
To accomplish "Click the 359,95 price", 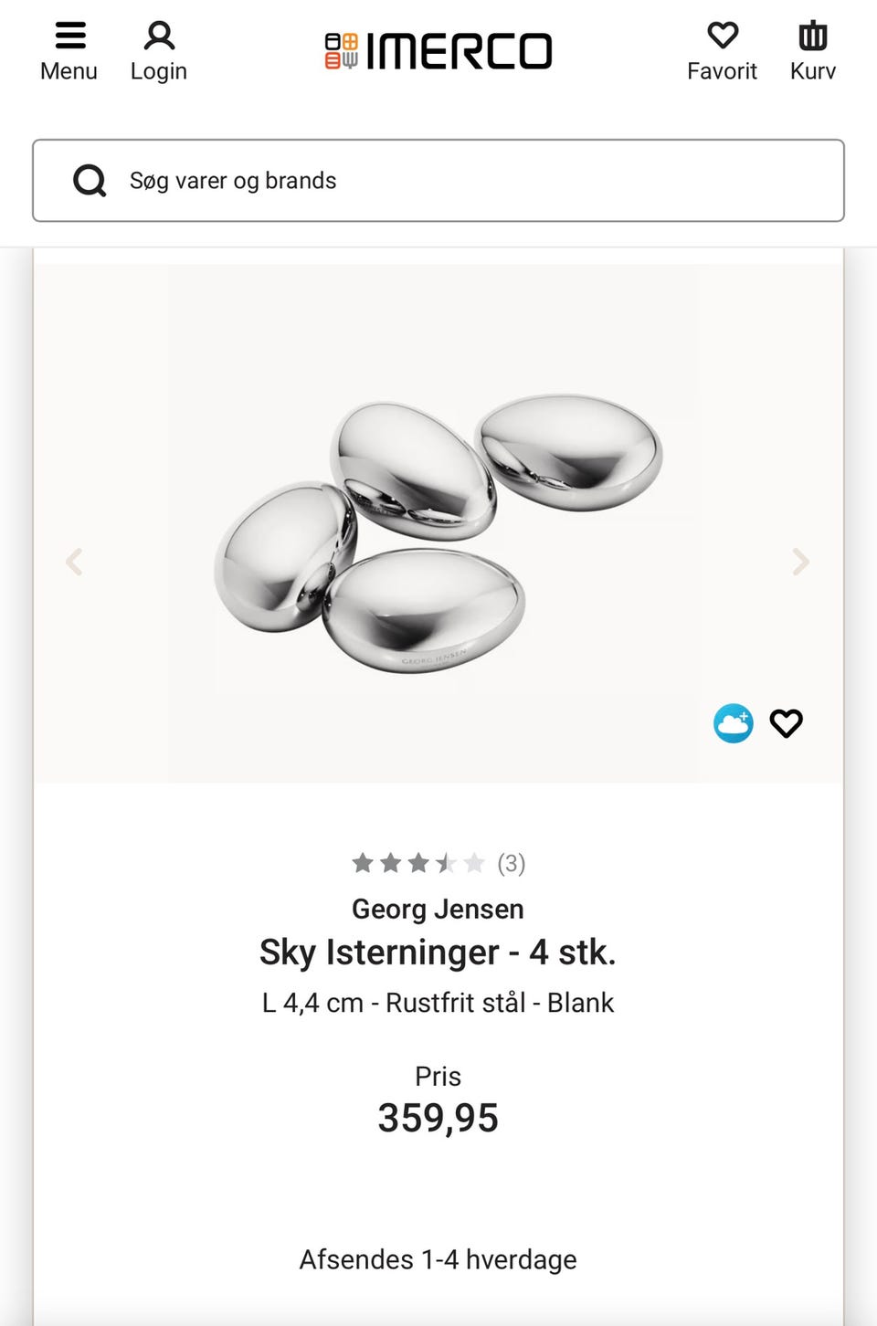I will [x=438, y=1118].
